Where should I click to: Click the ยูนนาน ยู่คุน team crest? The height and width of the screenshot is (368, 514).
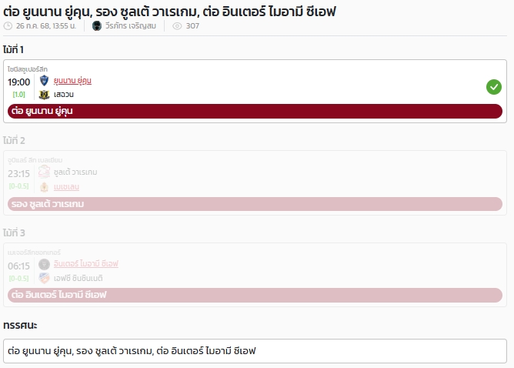click(x=44, y=80)
